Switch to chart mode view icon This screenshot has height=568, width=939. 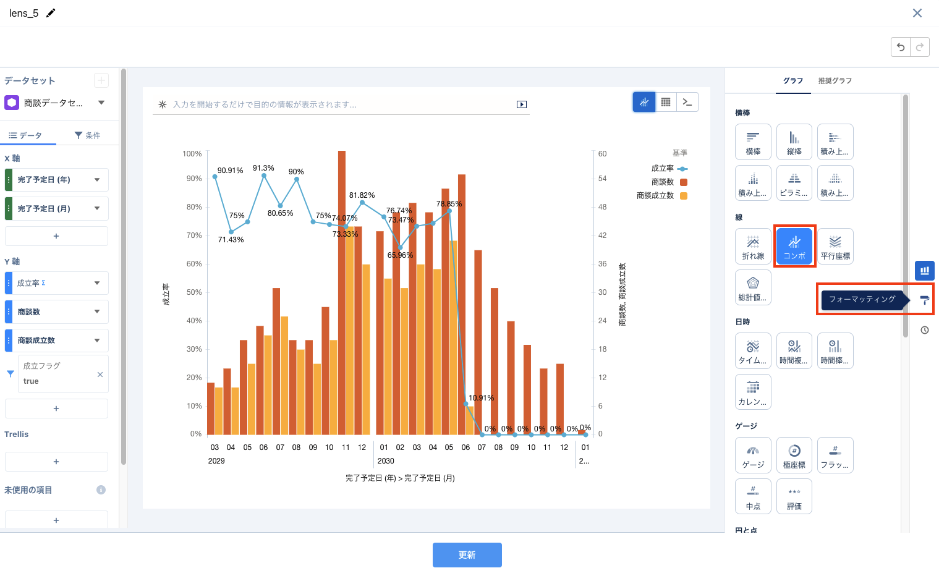pos(644,102)
